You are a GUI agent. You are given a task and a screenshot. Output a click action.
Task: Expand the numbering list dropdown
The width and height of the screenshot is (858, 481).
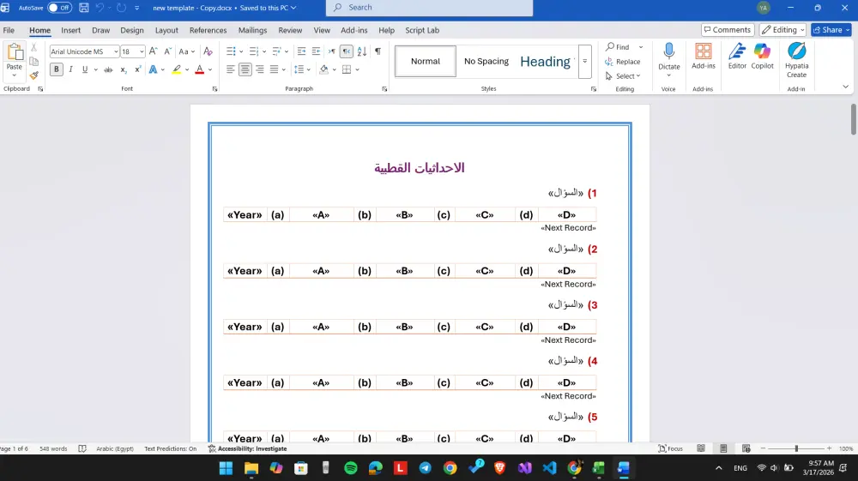click(x=263, y=51)
